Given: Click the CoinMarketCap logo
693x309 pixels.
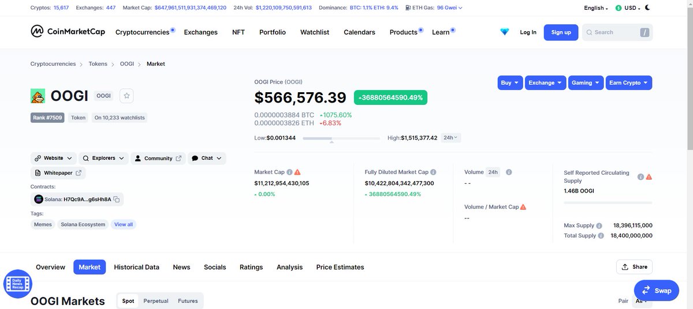Looking at the screenshot, I should tap(68, 32).
